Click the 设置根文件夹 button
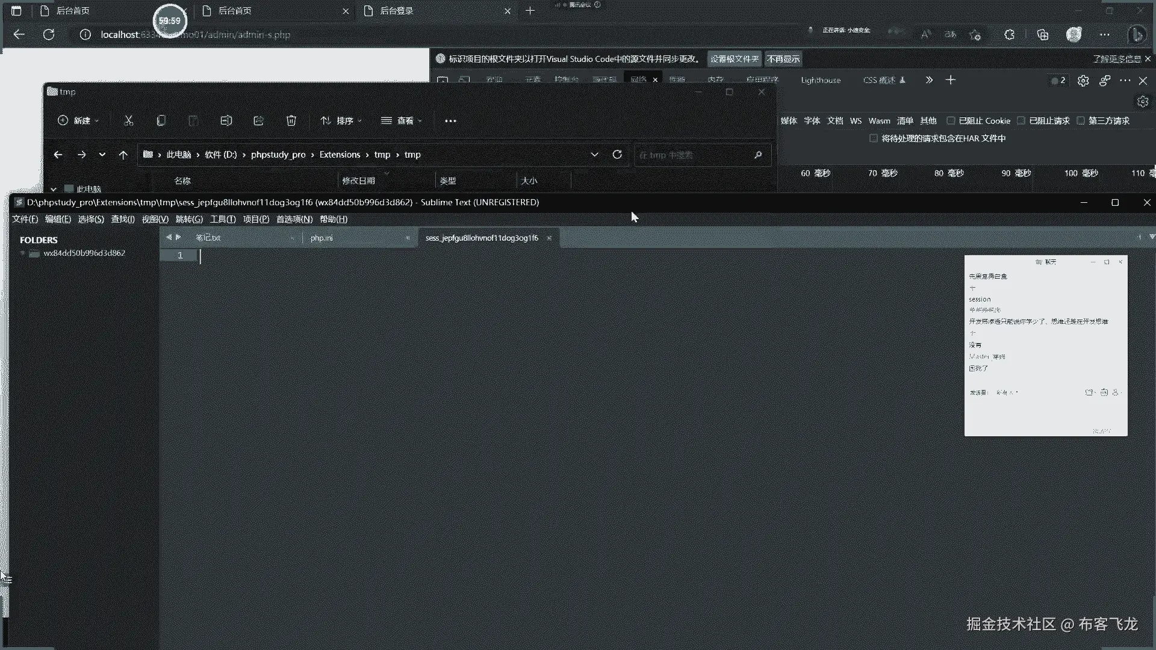Viewport: 1156px width, 650px height. (734, 59)
